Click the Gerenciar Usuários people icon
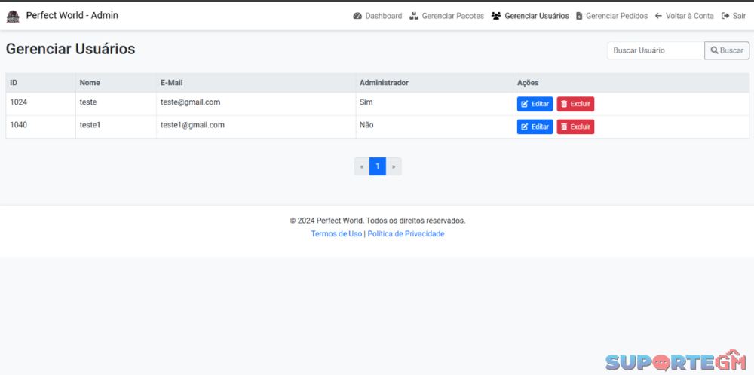 pyautogui.click(x=495, y=16)
